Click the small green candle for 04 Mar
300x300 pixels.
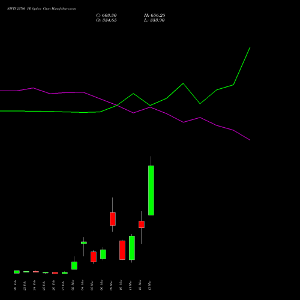coord(84,243)
